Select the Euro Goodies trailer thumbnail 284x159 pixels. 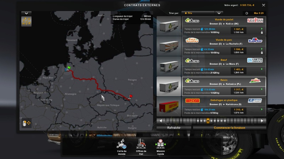coord(169,46)
